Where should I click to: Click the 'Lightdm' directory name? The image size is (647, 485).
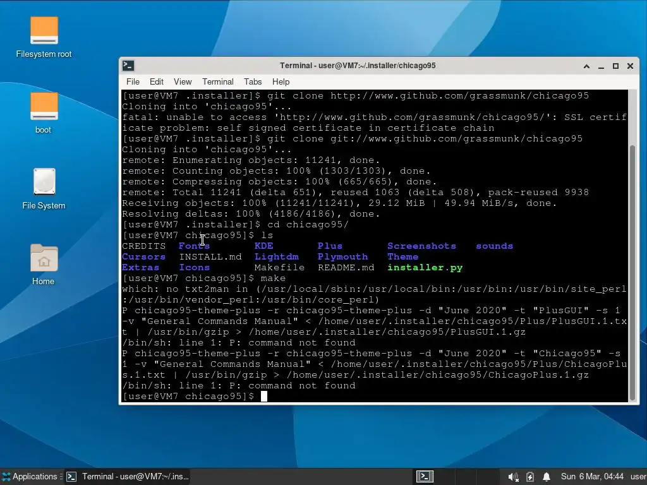pyautogui.click(x=277, y=256)
